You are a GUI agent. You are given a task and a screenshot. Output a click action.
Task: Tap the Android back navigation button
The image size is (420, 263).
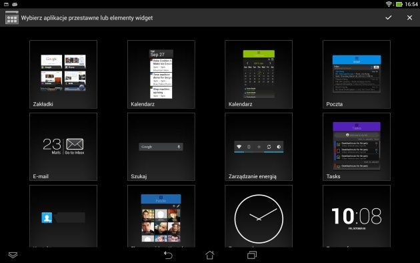(x=168, y=255)
